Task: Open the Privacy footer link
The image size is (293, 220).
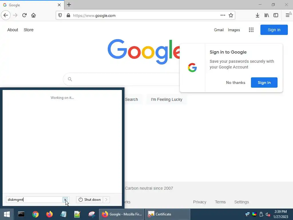Action: point(199,202)
